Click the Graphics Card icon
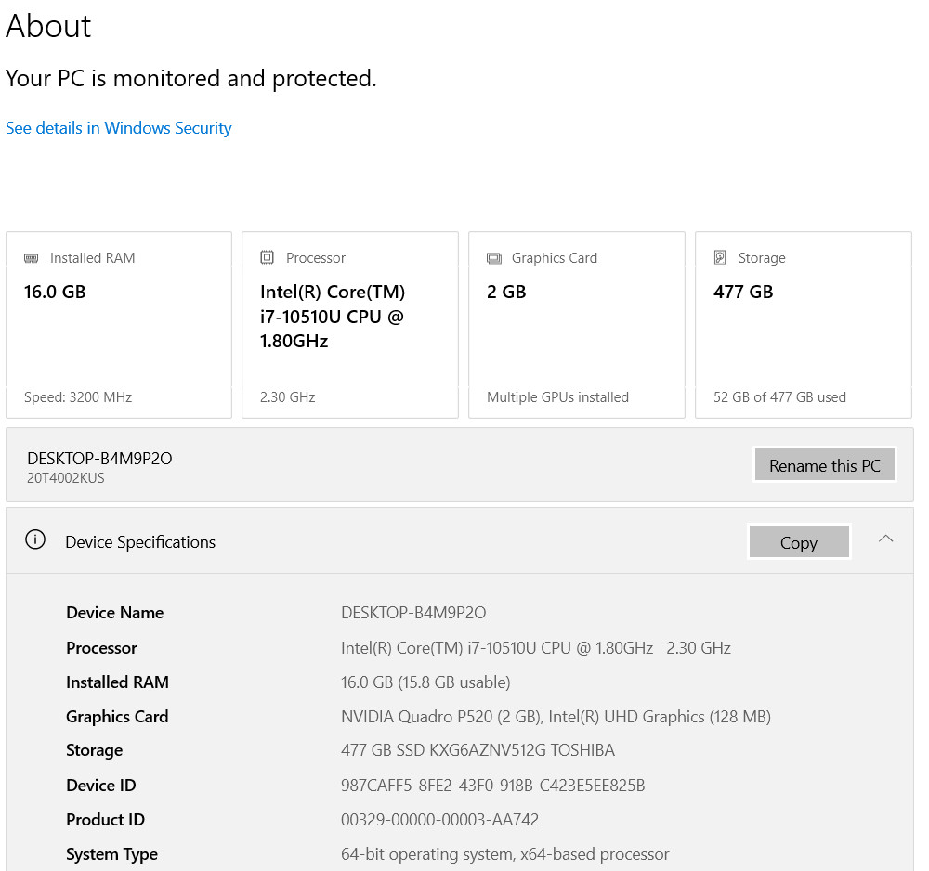 (x=494, y=258)
